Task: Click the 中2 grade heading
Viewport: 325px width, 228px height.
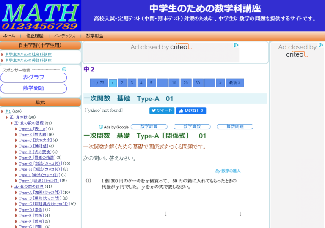Action: [89, 69]
